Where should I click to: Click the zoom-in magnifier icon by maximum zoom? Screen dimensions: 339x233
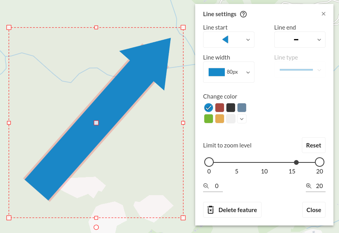click(x=309, y=186)
